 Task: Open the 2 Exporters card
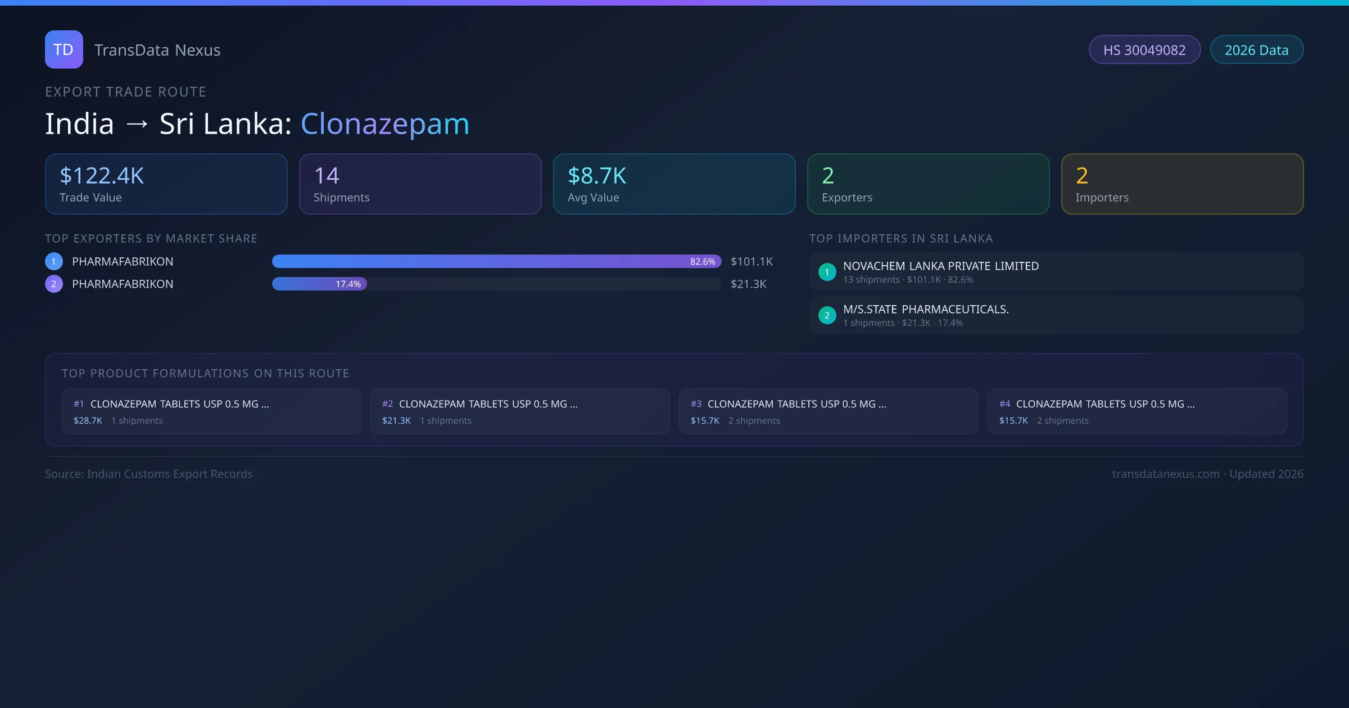(928, 184)
